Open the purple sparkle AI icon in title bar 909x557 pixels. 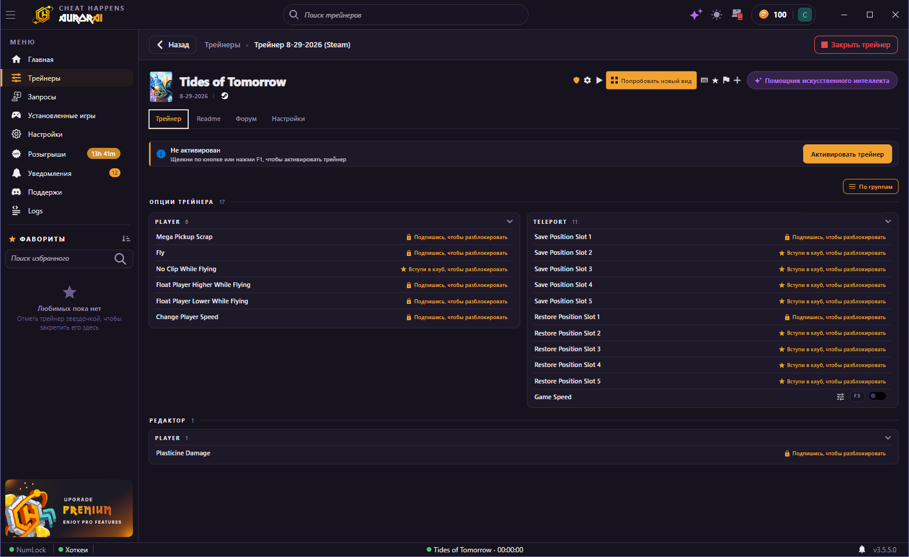[x=696, y=15]
